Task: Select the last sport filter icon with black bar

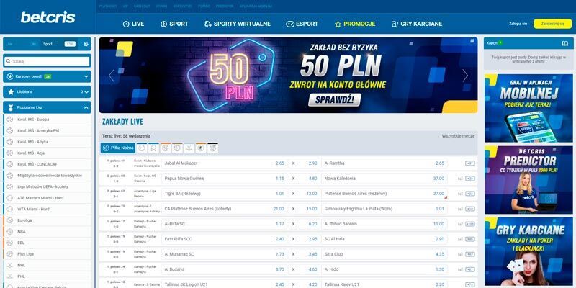Action: [x=212, y=148]
